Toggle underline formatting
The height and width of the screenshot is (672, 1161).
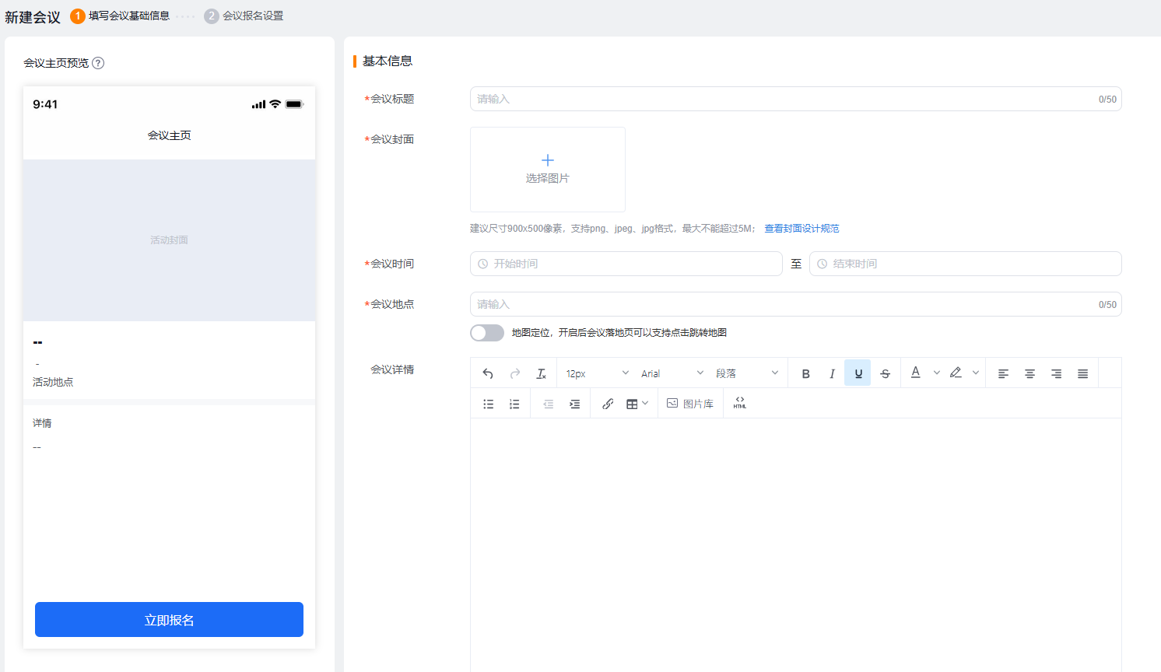pyautogui.click(x=858, y=373)
